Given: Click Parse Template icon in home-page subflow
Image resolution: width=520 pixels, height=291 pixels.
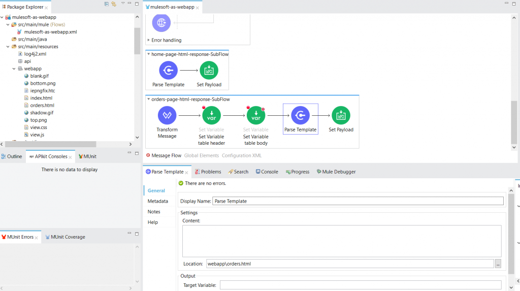Looking at the screenshot, I should 168,70.
